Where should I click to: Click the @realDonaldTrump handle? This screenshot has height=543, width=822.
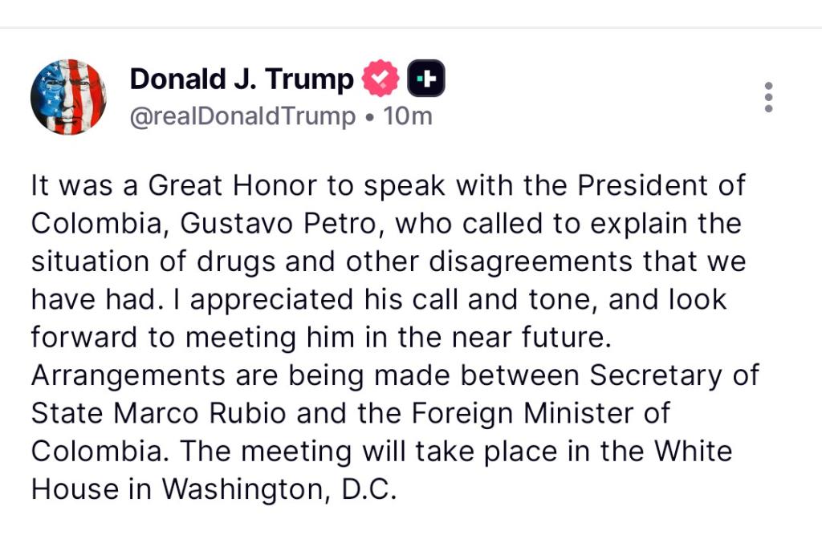(242, 116)
